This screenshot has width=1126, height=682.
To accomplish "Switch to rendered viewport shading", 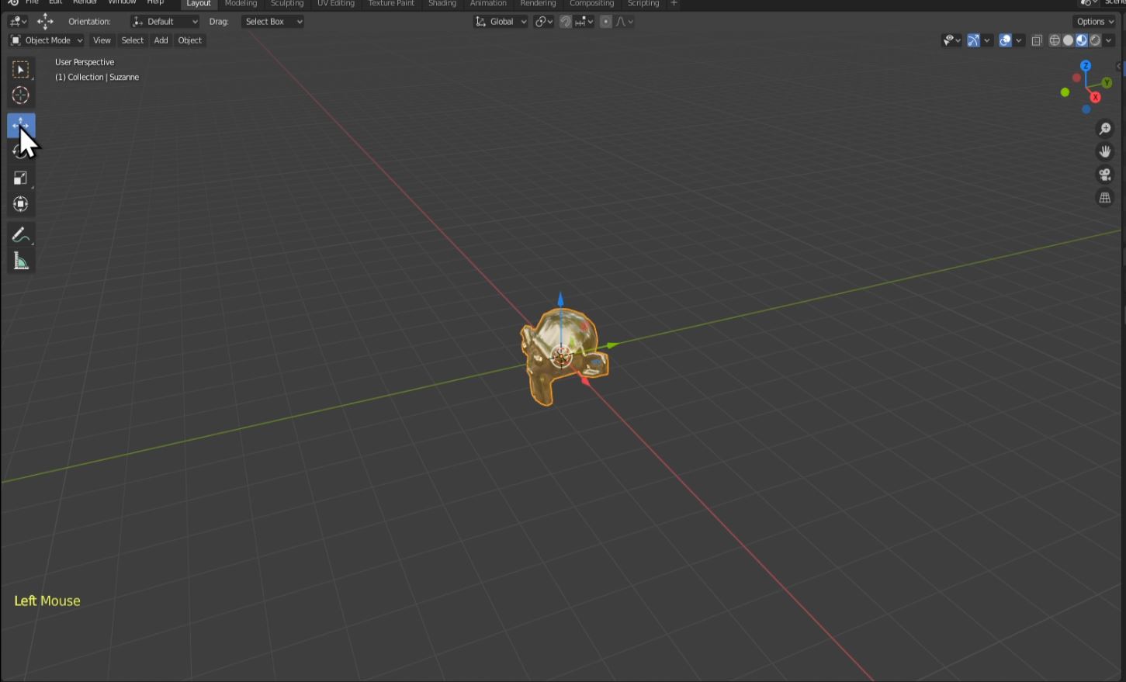I will [1095, 40].
